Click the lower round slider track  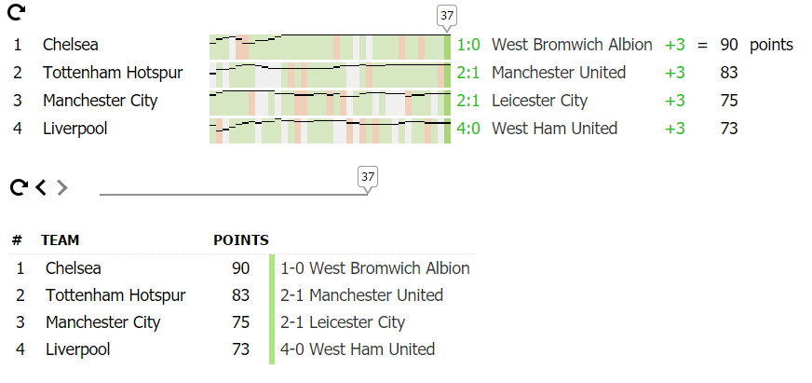click(x=233, y=195)
